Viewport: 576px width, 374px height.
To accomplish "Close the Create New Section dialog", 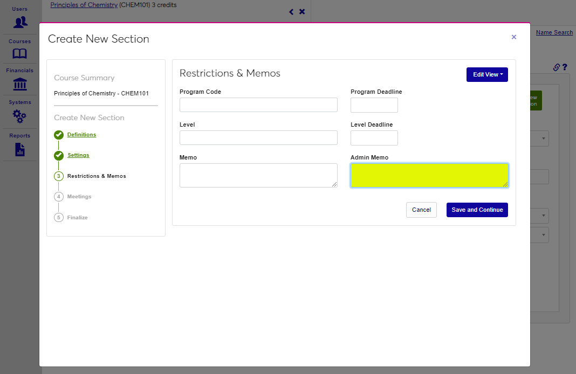I will click(x=513, y=37).
